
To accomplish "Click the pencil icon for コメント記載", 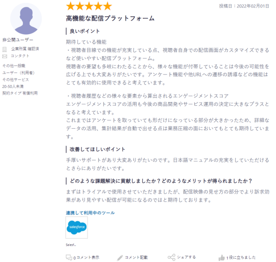I will 120,258.
